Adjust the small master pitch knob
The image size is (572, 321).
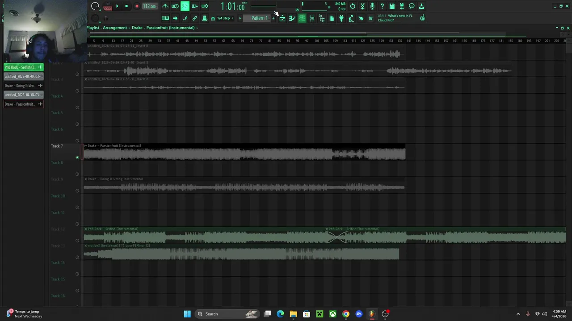pyautogui.click(x=95, y=18)
